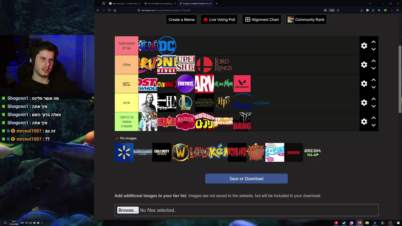
Task: Click the Disney logo tile
Action: click(242, 103)
